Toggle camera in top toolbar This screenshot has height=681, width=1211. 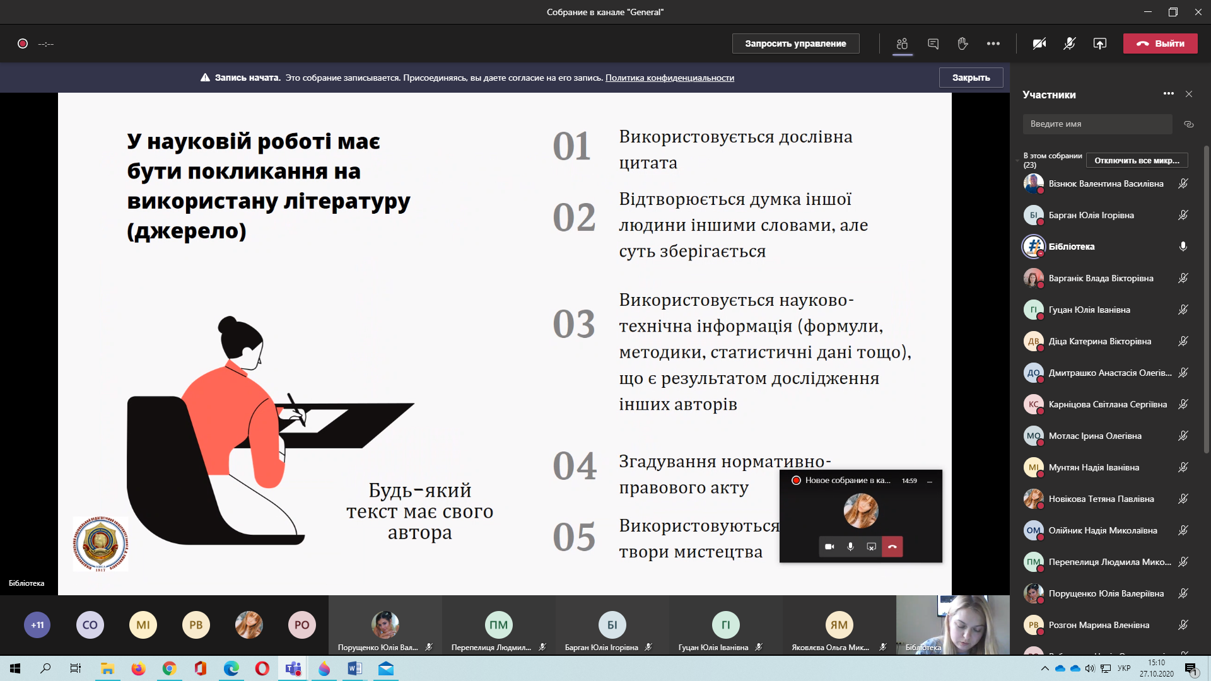1039,44
